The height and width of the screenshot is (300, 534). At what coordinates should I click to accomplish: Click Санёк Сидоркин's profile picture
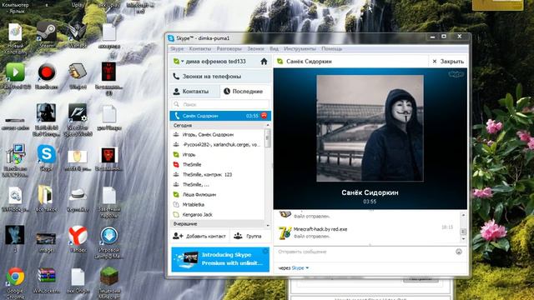pos(370,128)
